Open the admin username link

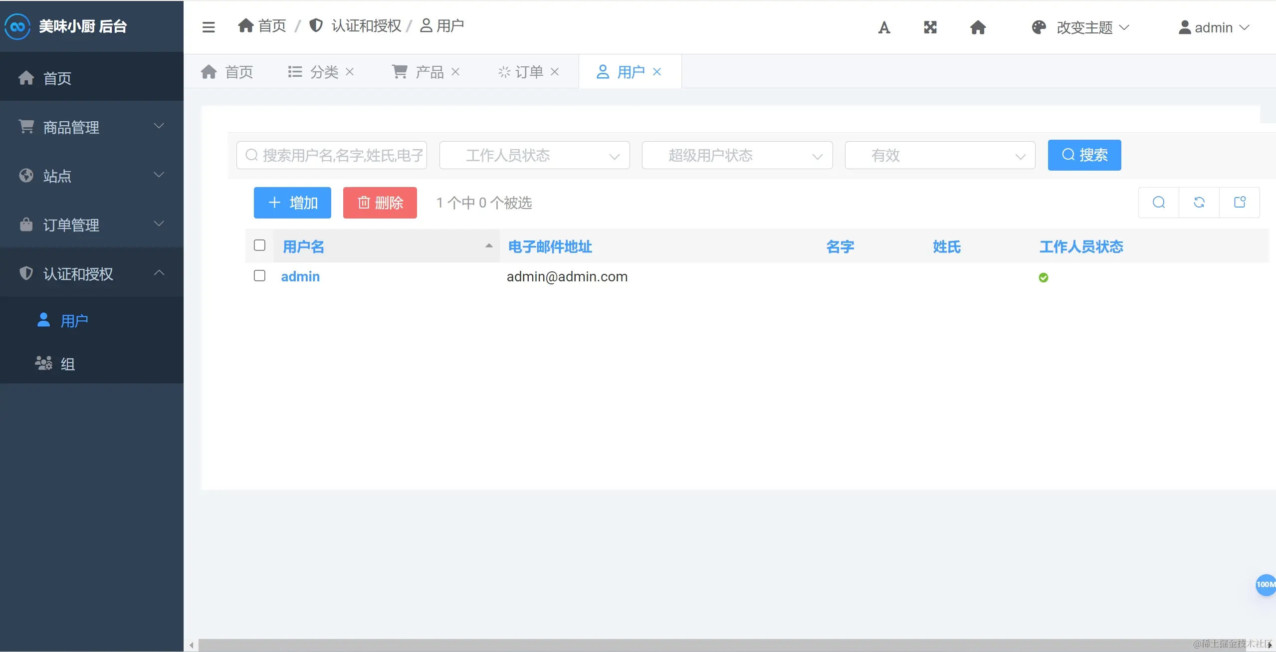coord(300,276)
